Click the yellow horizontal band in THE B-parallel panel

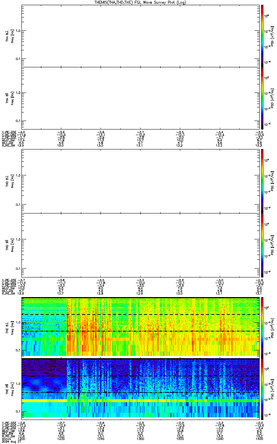[x=140, y=401]
